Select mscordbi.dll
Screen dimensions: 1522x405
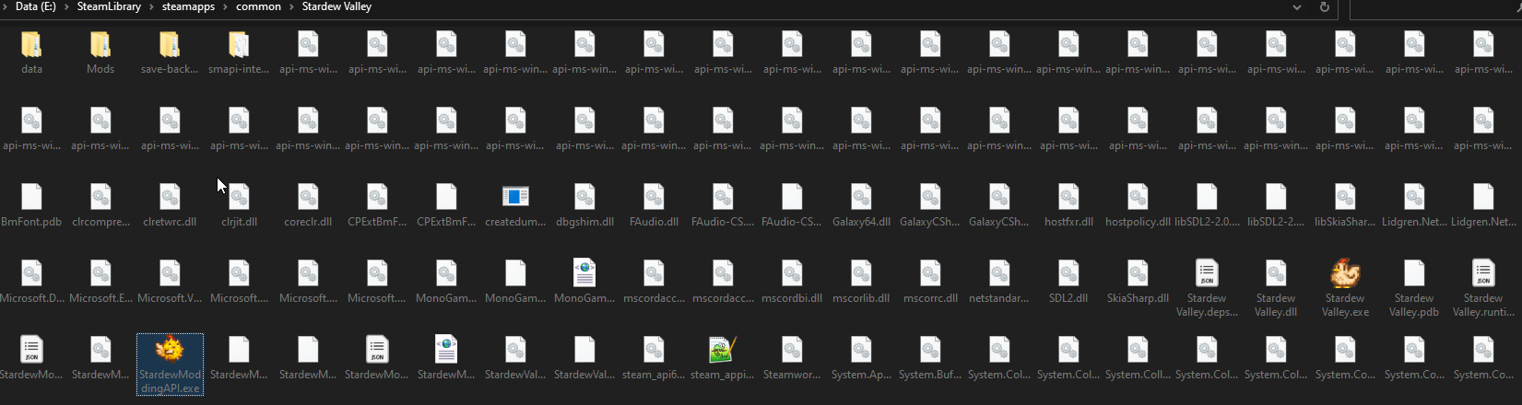point(792,282)
